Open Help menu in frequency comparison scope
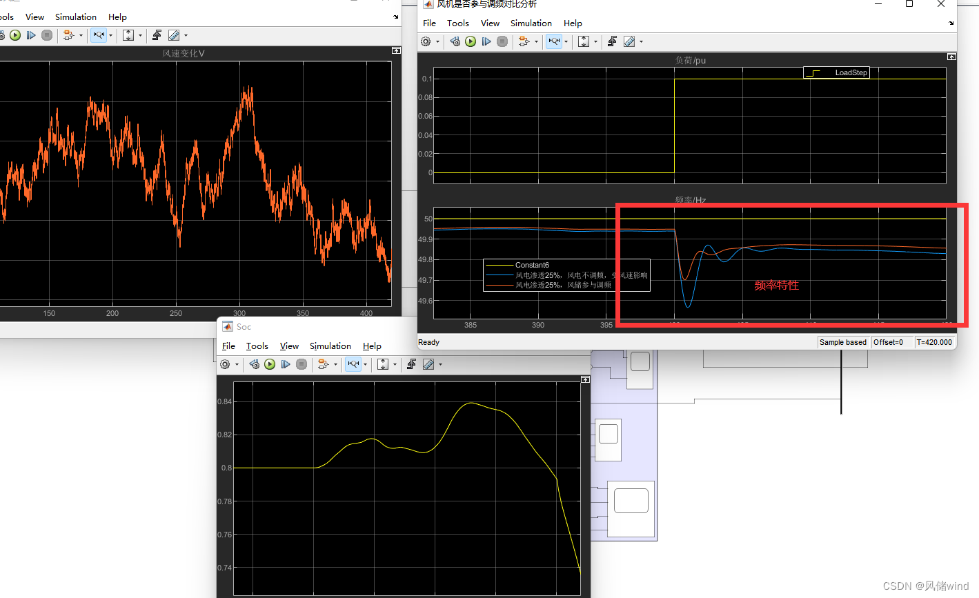Image resolution: width=979 pixels, height=598 pixels. pyautogui.click(x=573, y=23)
